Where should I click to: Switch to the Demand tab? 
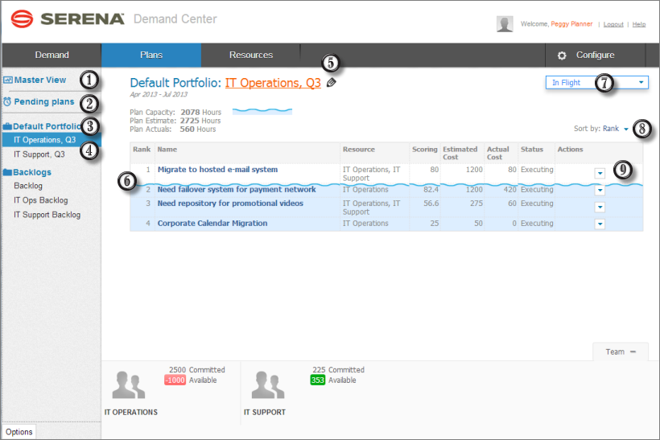pos(52,56)
